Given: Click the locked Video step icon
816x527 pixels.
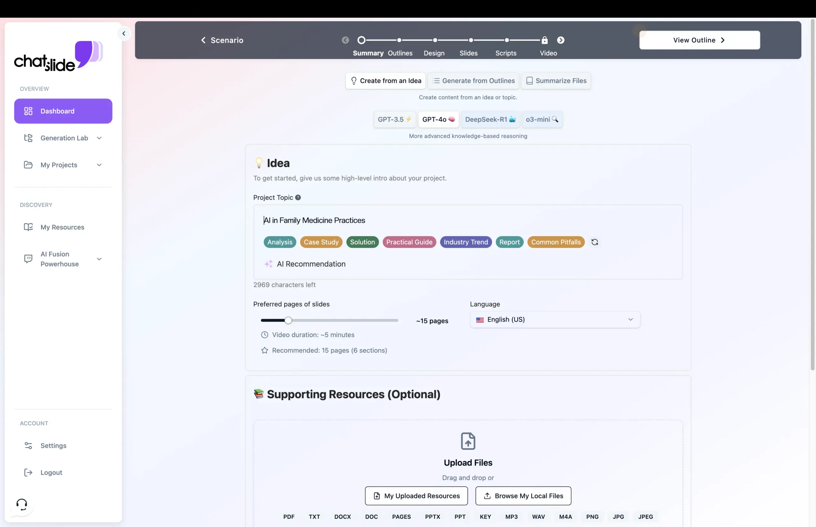Looking at the screenshot, I should click(x=544, y=40).
